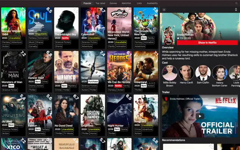Open the Monsters of Man card
This screenshot has width=240, height=150.
tap(13, 72)
